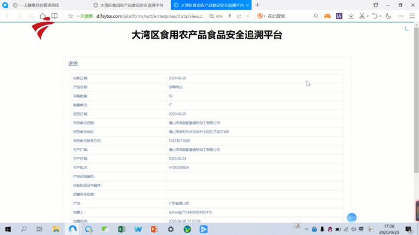Open the volume control in tray
The height and width of the screenshot is (235, 419).
tap(354, 229)
